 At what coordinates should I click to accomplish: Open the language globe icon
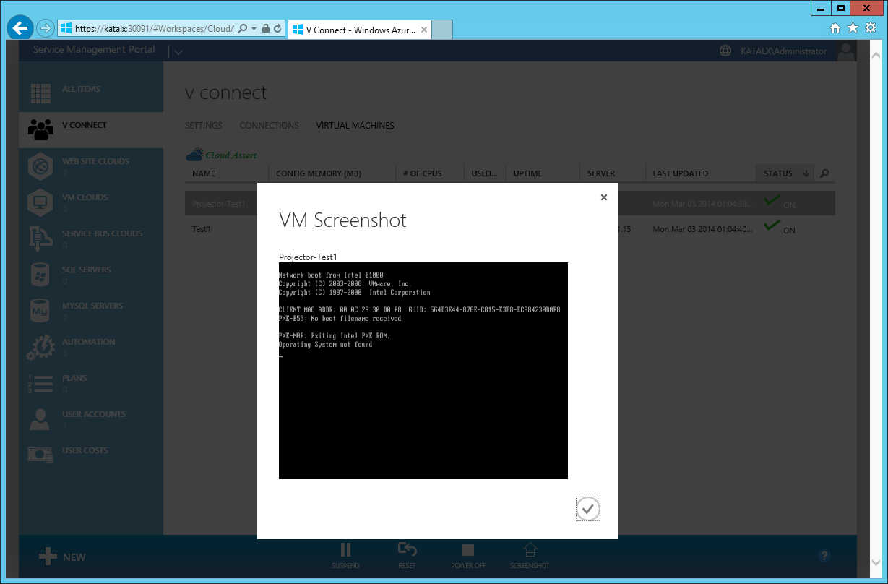click(x=725, y=51)
